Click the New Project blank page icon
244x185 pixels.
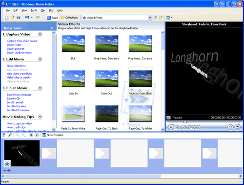pos(7,18)
